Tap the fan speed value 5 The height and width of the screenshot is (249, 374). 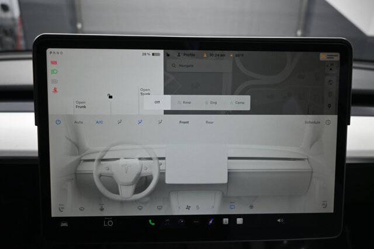tap(198, 208)
